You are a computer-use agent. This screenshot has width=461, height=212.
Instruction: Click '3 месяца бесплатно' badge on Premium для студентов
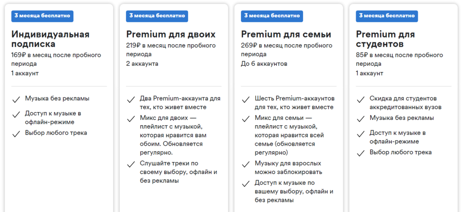(x=387, y=16)
